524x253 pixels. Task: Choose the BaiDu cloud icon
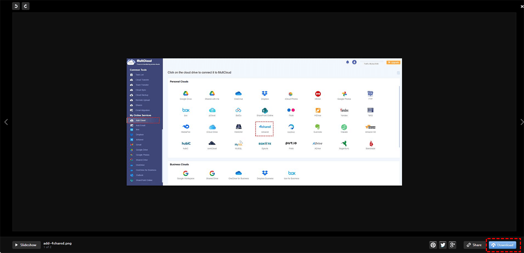click(238, 110)
